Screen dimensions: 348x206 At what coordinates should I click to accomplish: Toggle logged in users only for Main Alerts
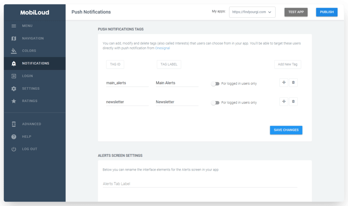(215, 84)
